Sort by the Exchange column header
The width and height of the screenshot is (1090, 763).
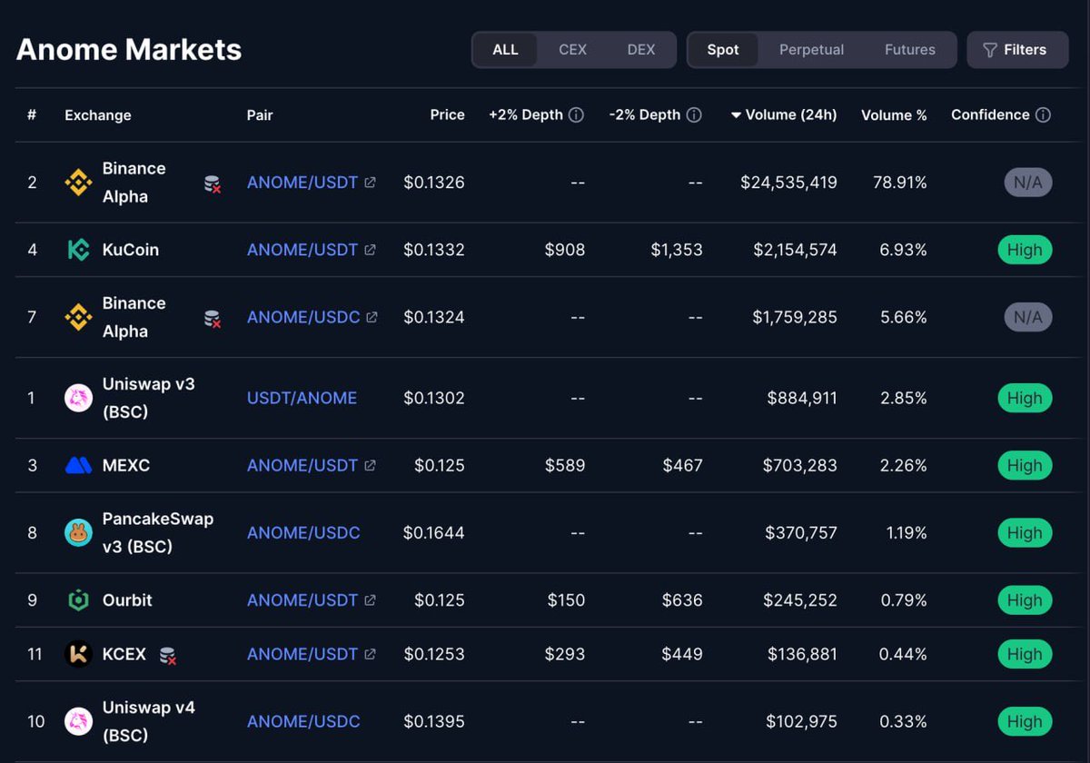point(98,114)
